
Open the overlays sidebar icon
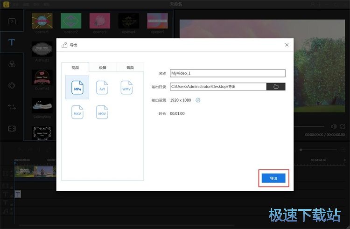point(12,85)
